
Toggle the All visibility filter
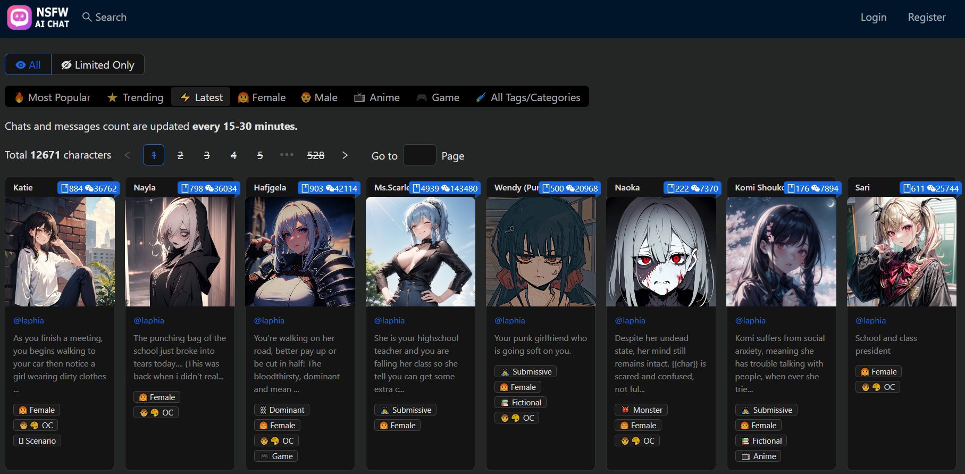(28, 65)
